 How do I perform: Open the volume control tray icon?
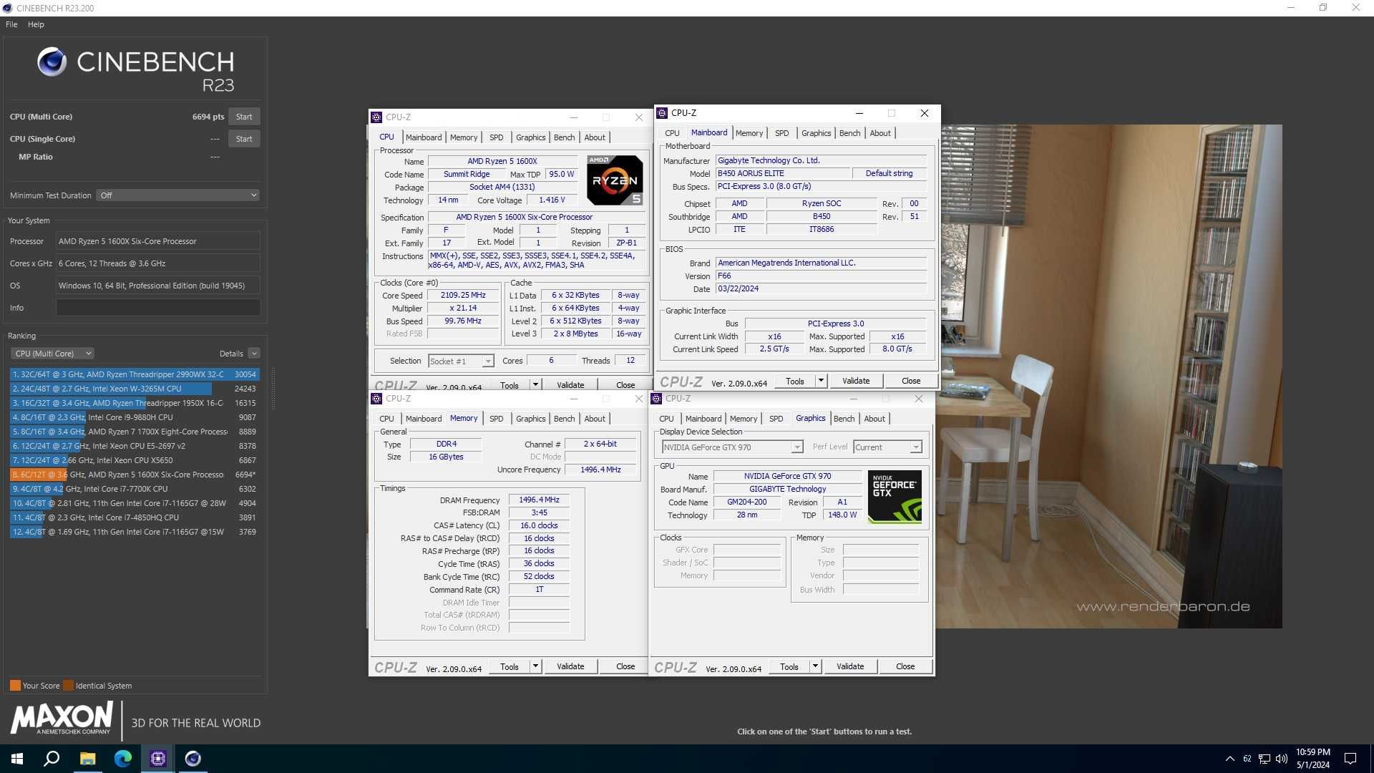coord(1281,759)
